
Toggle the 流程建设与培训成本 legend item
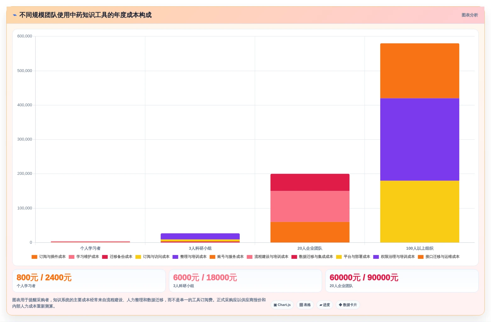[x=268, y=257]
